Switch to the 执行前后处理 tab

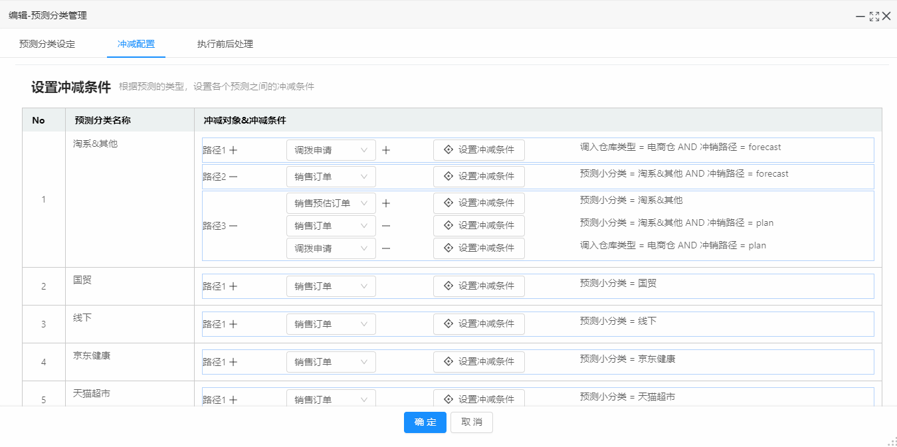tap(225, 44)
